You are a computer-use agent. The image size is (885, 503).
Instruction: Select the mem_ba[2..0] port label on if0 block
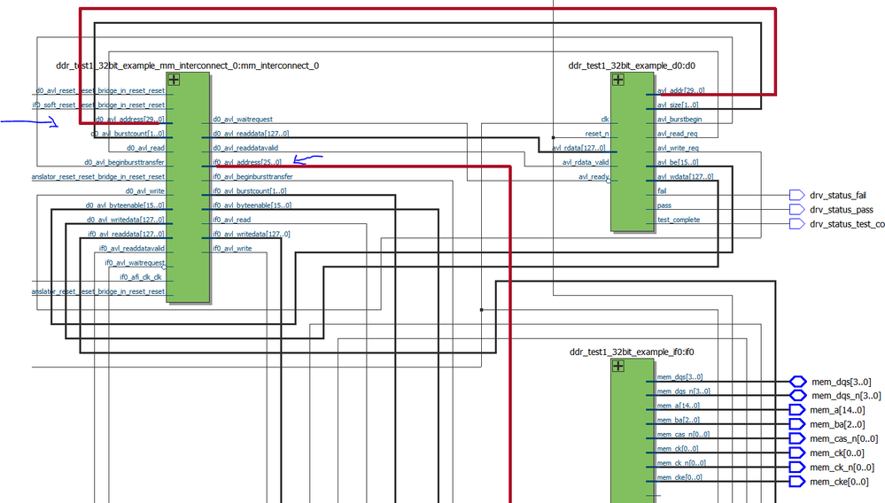tap(679, 420)
